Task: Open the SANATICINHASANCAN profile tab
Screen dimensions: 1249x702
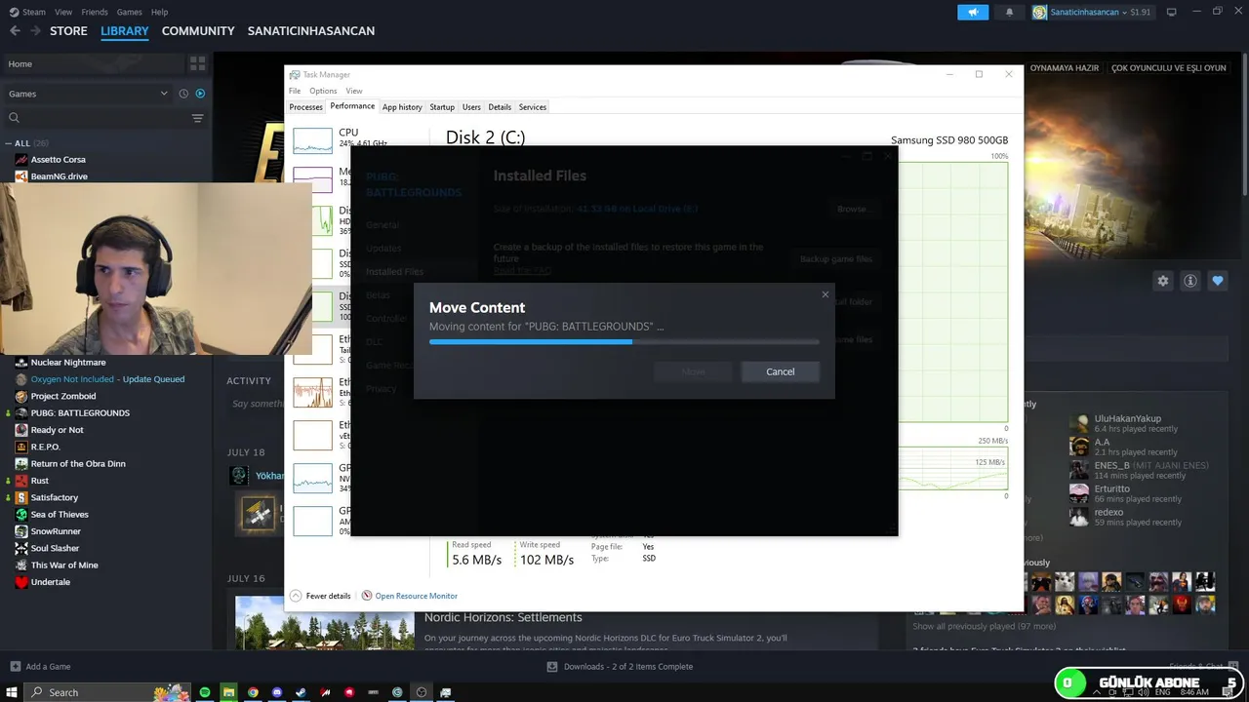Action: pyautogui.click(x=311, y=31)
